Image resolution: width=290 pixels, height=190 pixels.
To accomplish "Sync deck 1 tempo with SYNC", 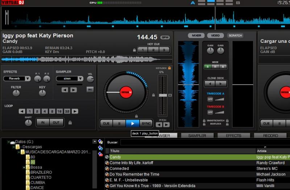I will tap(146, 124).
